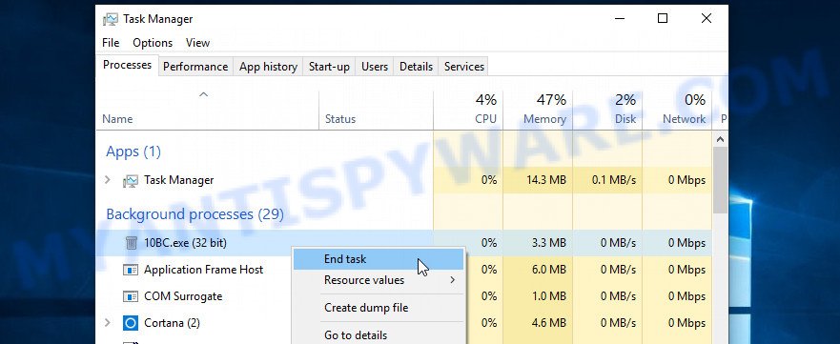This screenshot has width=840, height=344.
Task: Click the scrollbar up arrow
Action: pyautogui.click(x=721, y=140)
